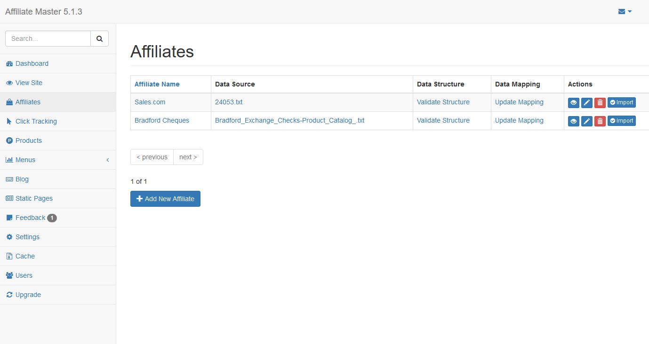The image size is (649, 344).
Task: Open the Bradford Cheques affiliate link
Action: click(x=162, y=120)
